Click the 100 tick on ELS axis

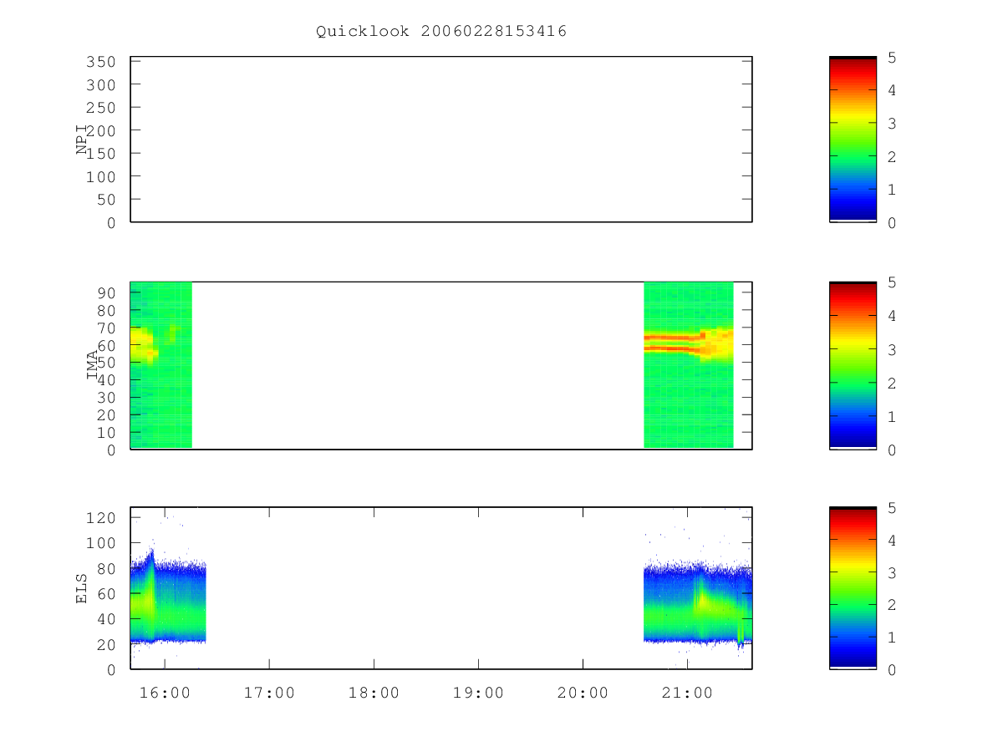click(x=100, y=543)
